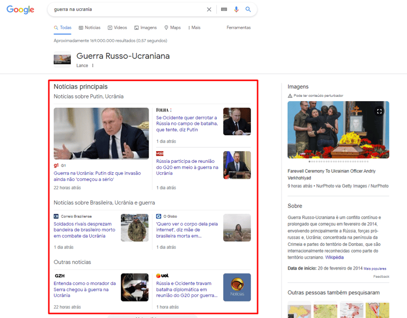The height and width of the screenshot is (318, 407).
Task: Open the first map thumbnail under Outras pessoas também pesquisaram
Action: 299,310
